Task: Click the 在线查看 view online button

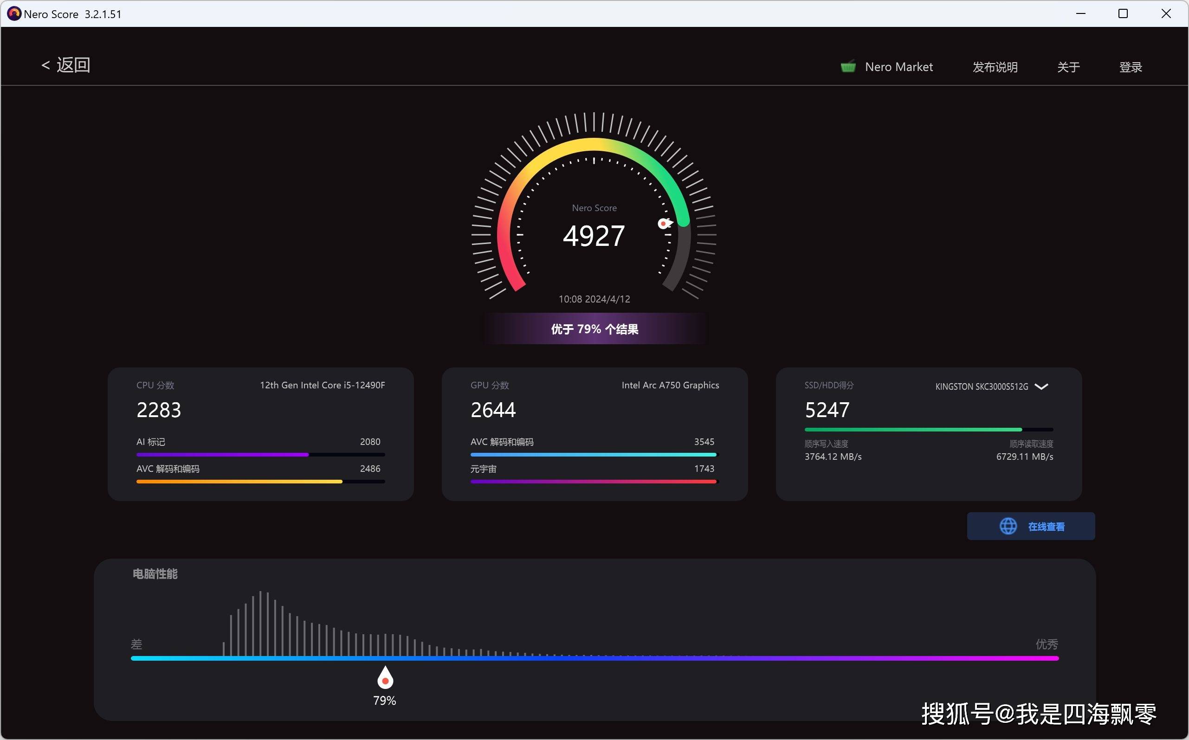Action: tap(1030, 526)
